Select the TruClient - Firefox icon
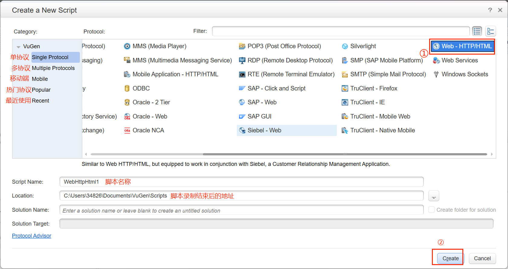The width and height of the screenshot is (508, 269). (x=345, y=88)
